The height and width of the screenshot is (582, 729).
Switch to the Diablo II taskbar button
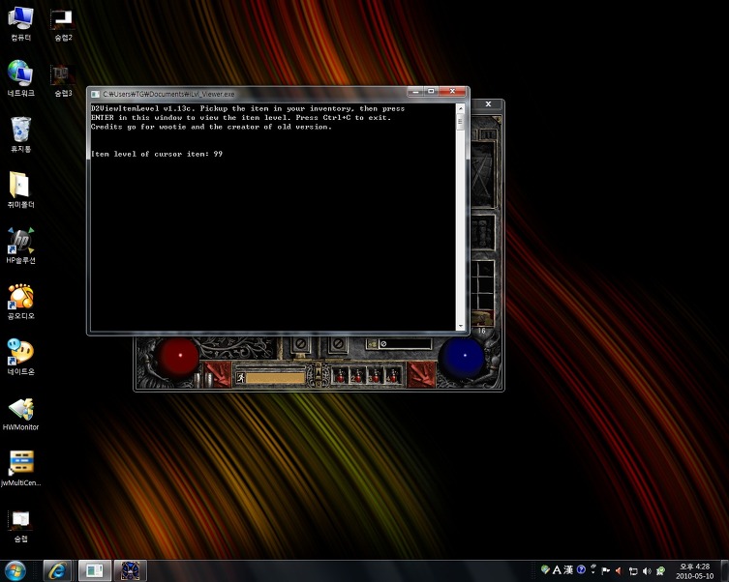tap(131, 570)
